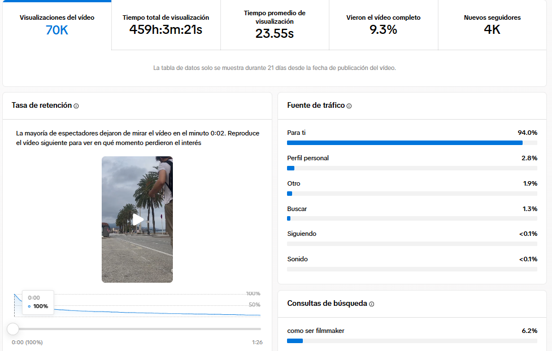Switch to the Nuevos seguidores tab
552x351 pixels.
(x=492, y=25)
